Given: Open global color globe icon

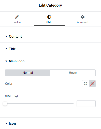Looking at the screenshot, I should click(85, 83).
